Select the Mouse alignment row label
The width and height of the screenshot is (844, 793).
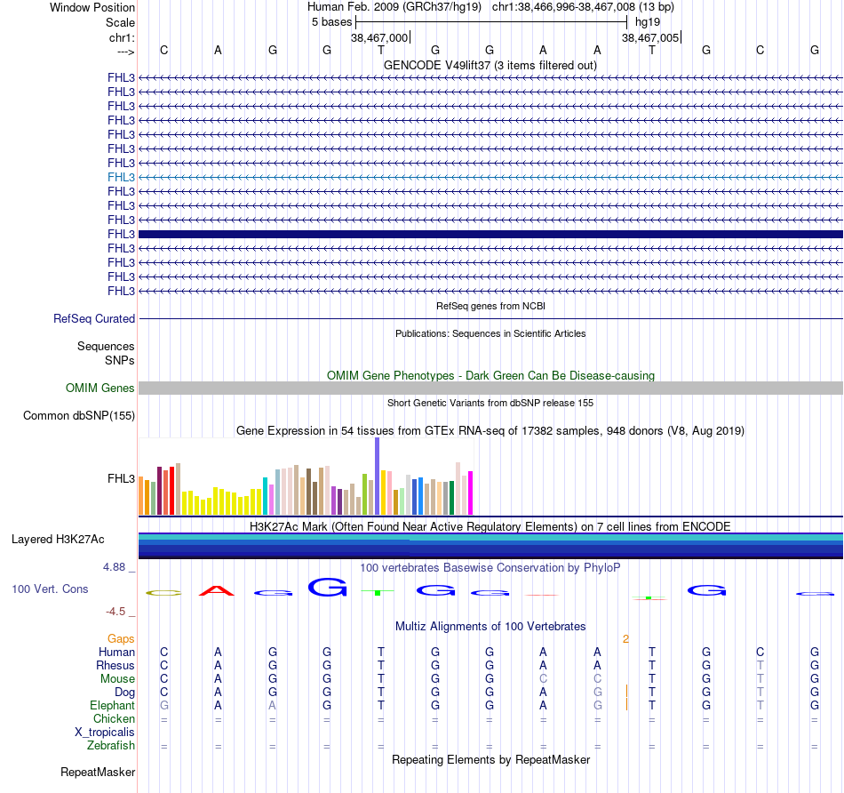click(x=117, y=679)
